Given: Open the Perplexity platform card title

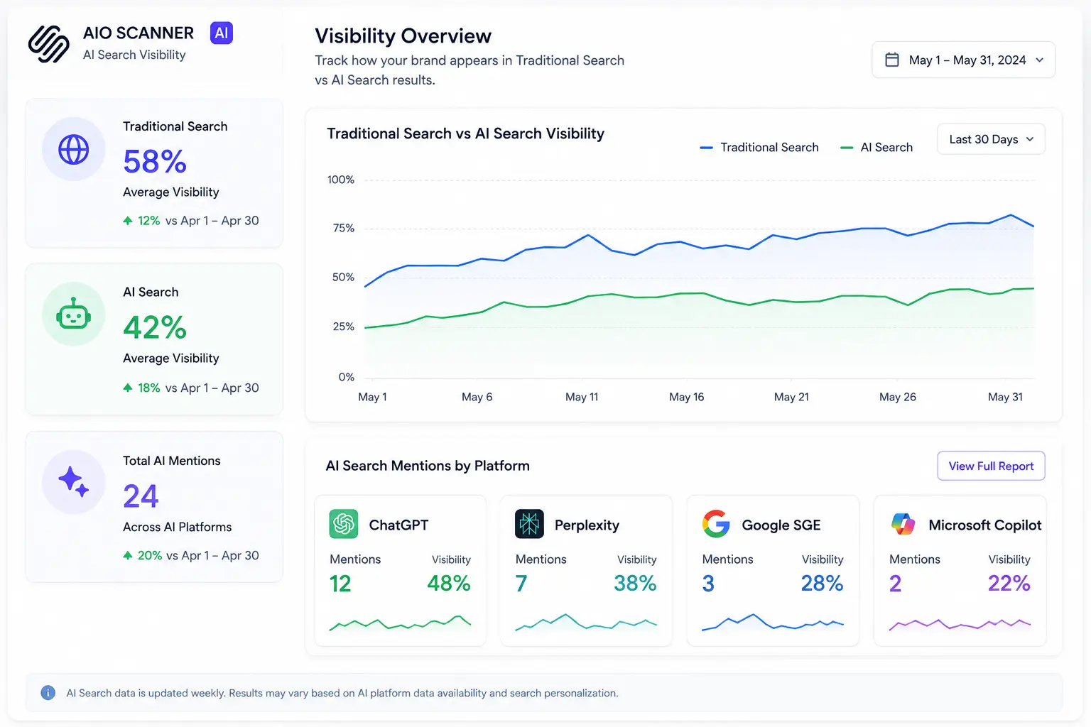Looking at the screenshot, I should (x=587, y=525).
